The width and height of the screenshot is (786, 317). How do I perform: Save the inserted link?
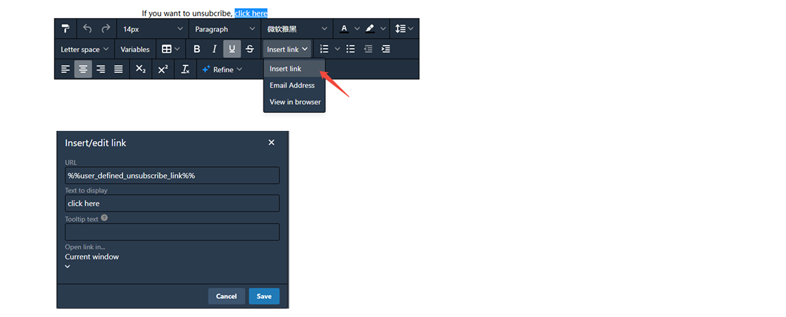[x=264, y=296]
